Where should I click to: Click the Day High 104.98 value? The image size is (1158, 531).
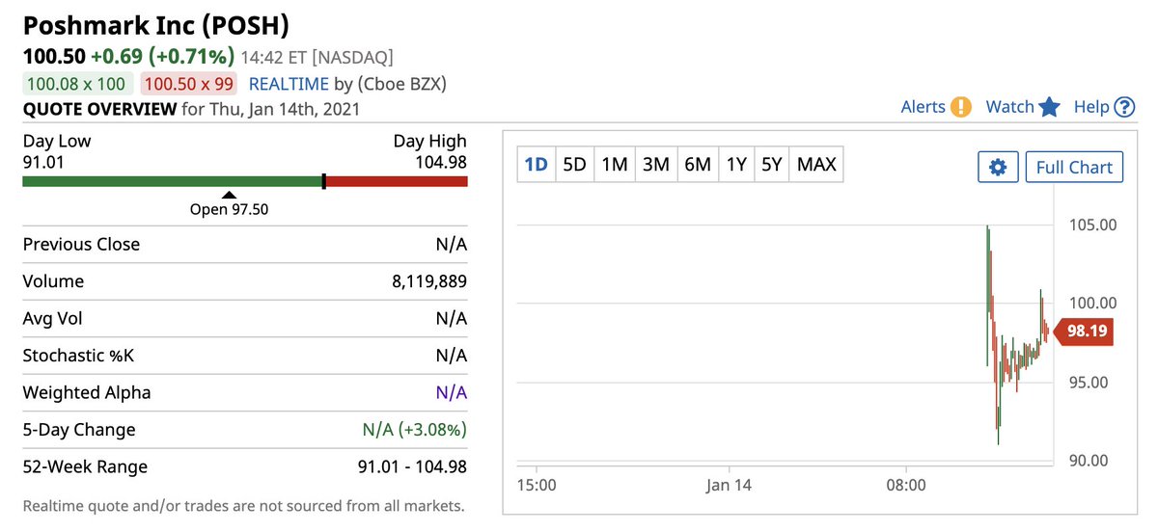tap(440, 162)
